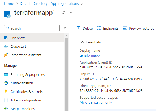The image size is (156, 111).
Task: Click the terraformapp` page title
Action: pyautogui.click(x=34, y=13)
